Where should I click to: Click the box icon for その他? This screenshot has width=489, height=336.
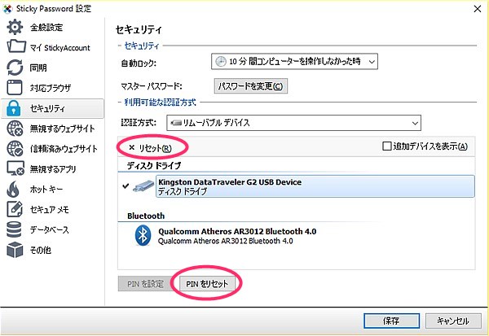point(15,250)
